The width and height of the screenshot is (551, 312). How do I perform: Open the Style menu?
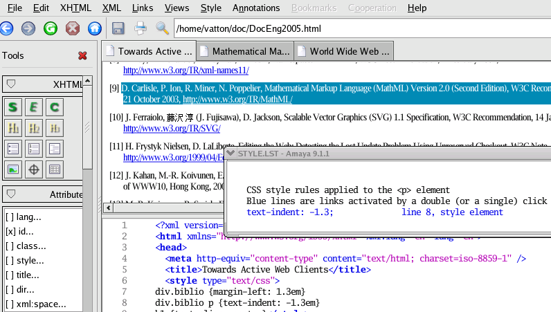(211, 8)
